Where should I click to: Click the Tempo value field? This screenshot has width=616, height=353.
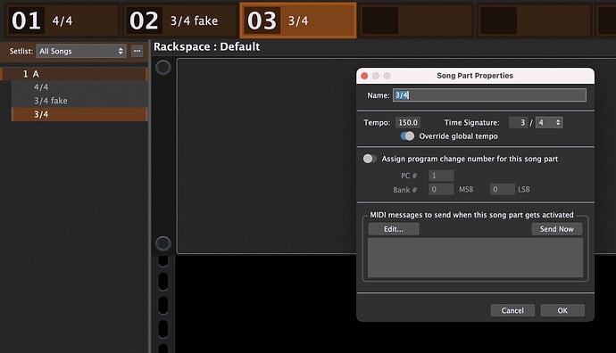pos(408,122)
